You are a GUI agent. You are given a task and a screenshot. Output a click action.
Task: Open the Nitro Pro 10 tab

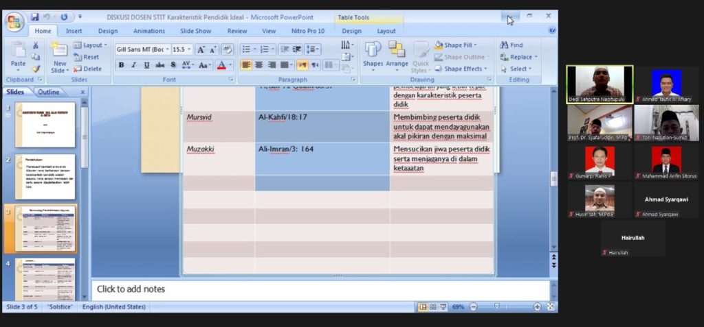coord(307,31)
